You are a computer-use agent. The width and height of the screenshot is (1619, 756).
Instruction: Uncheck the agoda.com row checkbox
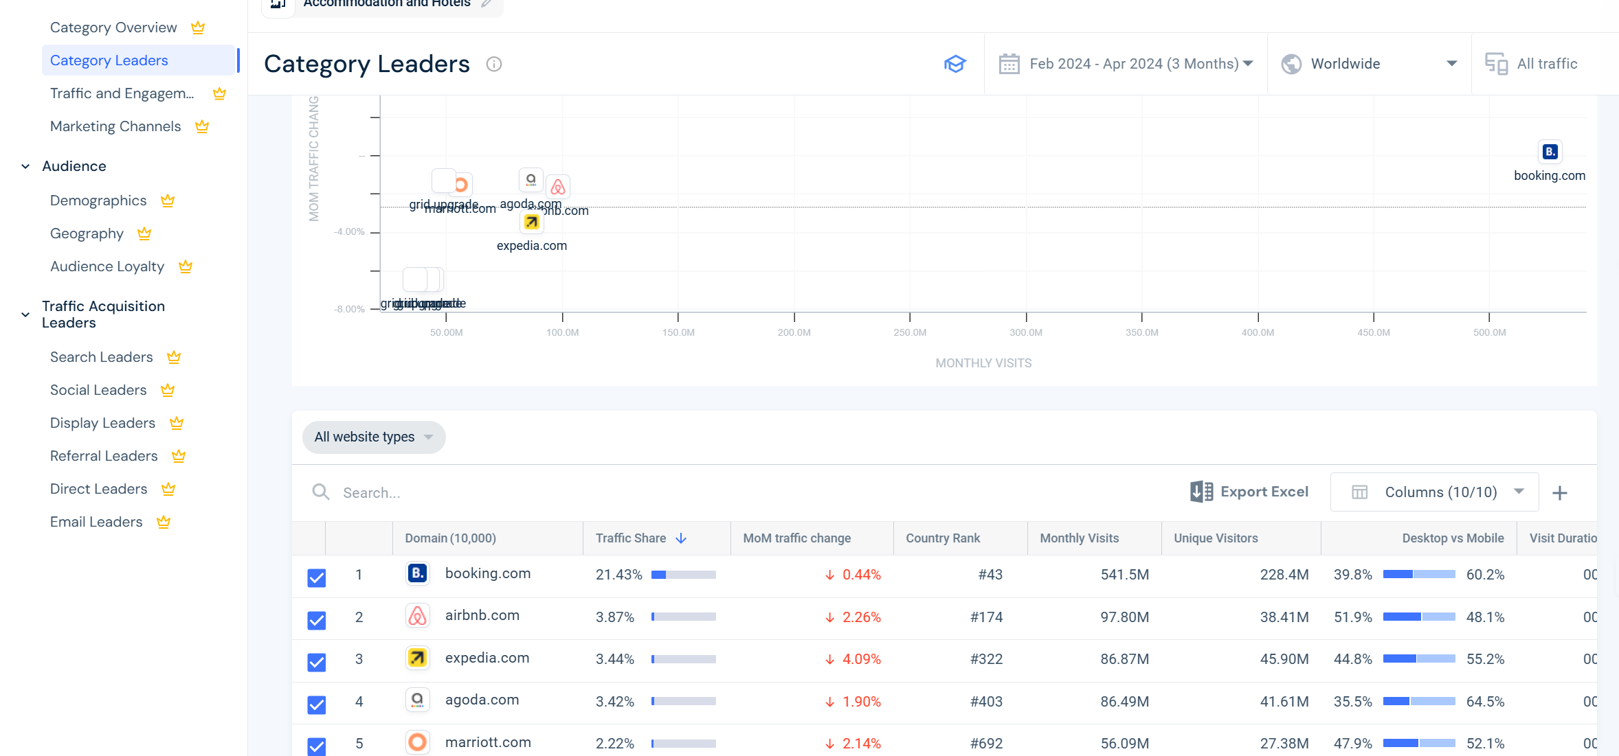tap(316, 705)
